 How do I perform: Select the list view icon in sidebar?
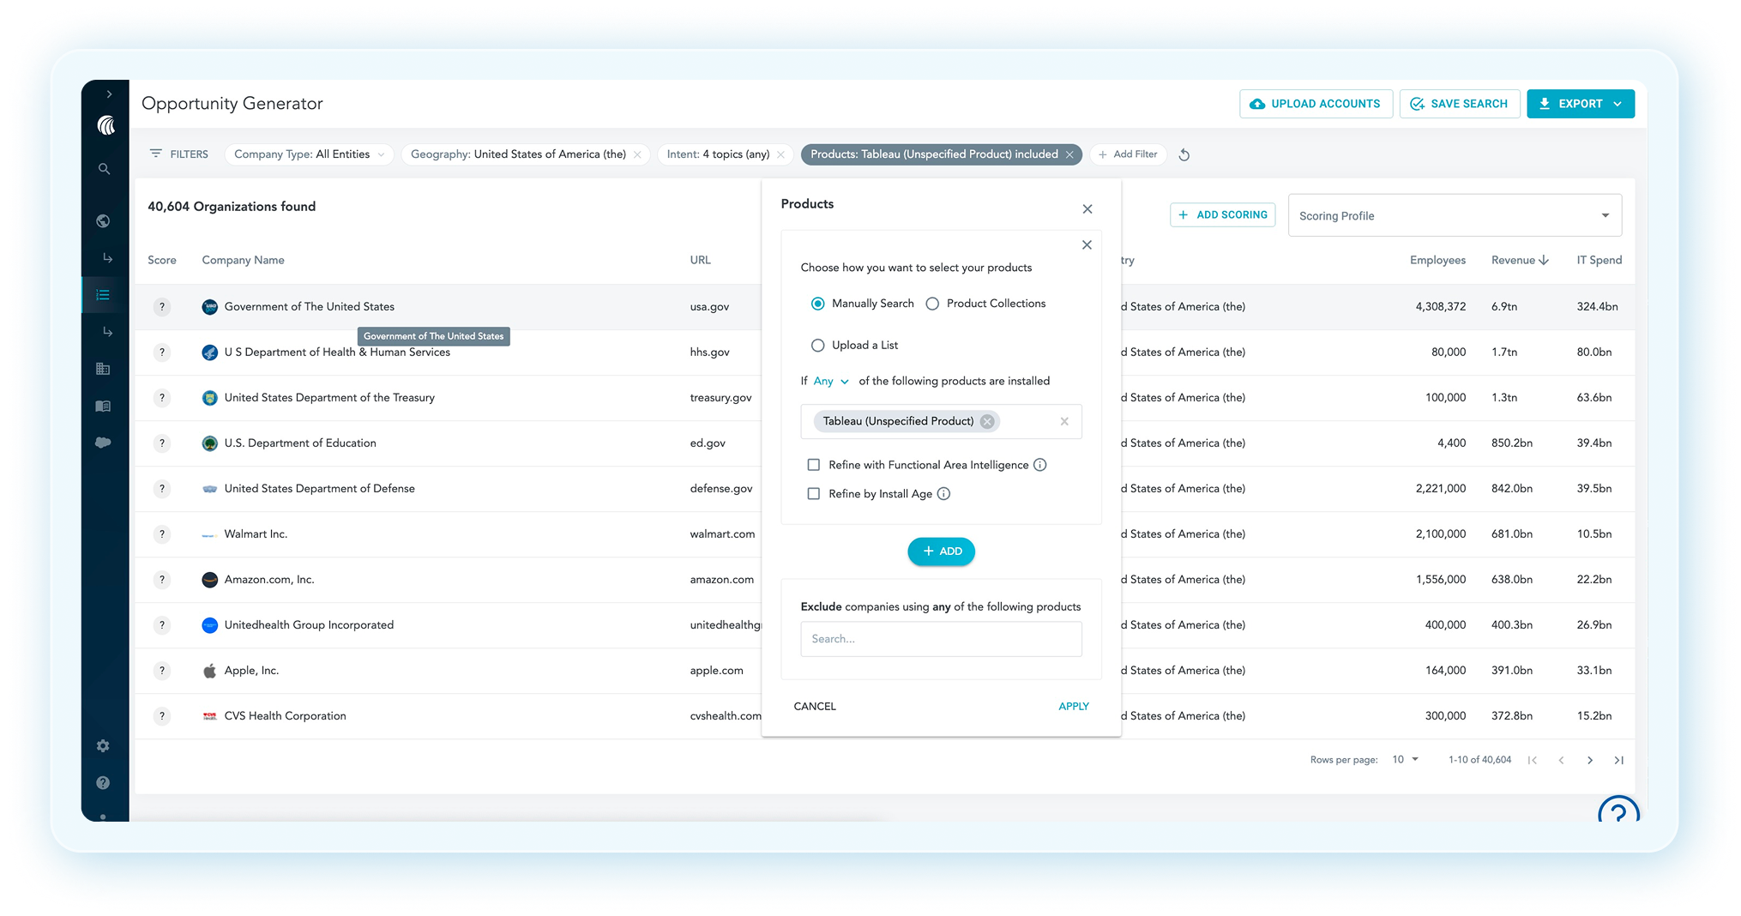click(x=104, y=295)
